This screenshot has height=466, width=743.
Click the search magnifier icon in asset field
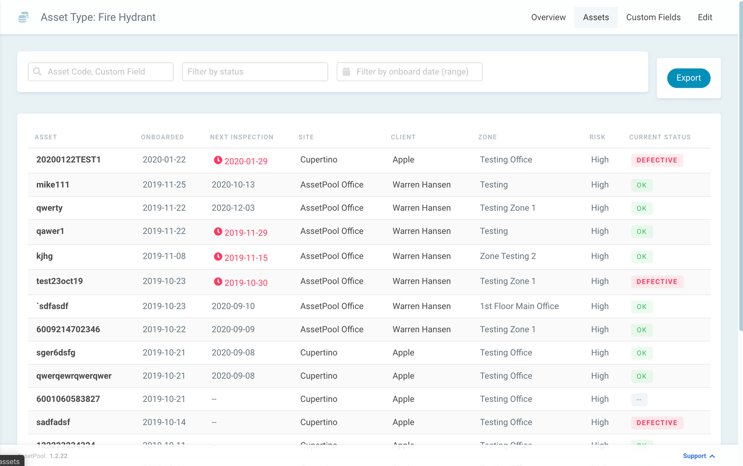coord(38,71)
